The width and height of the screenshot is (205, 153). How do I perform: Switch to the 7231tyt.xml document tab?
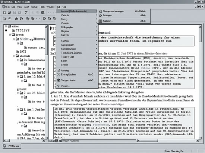[x=12, y=146]
